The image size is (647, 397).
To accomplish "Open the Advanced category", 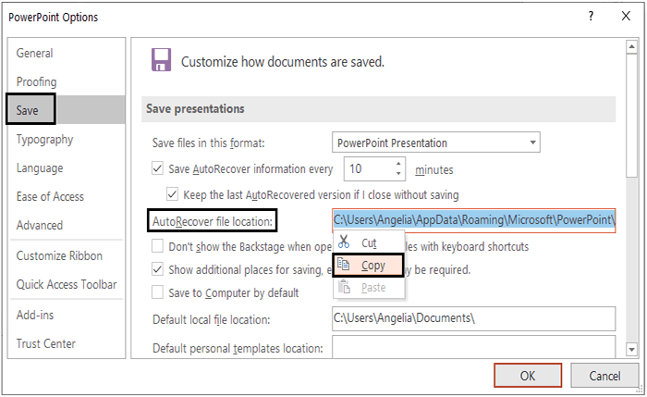I will pyautogui.click(x=67, y=225).
